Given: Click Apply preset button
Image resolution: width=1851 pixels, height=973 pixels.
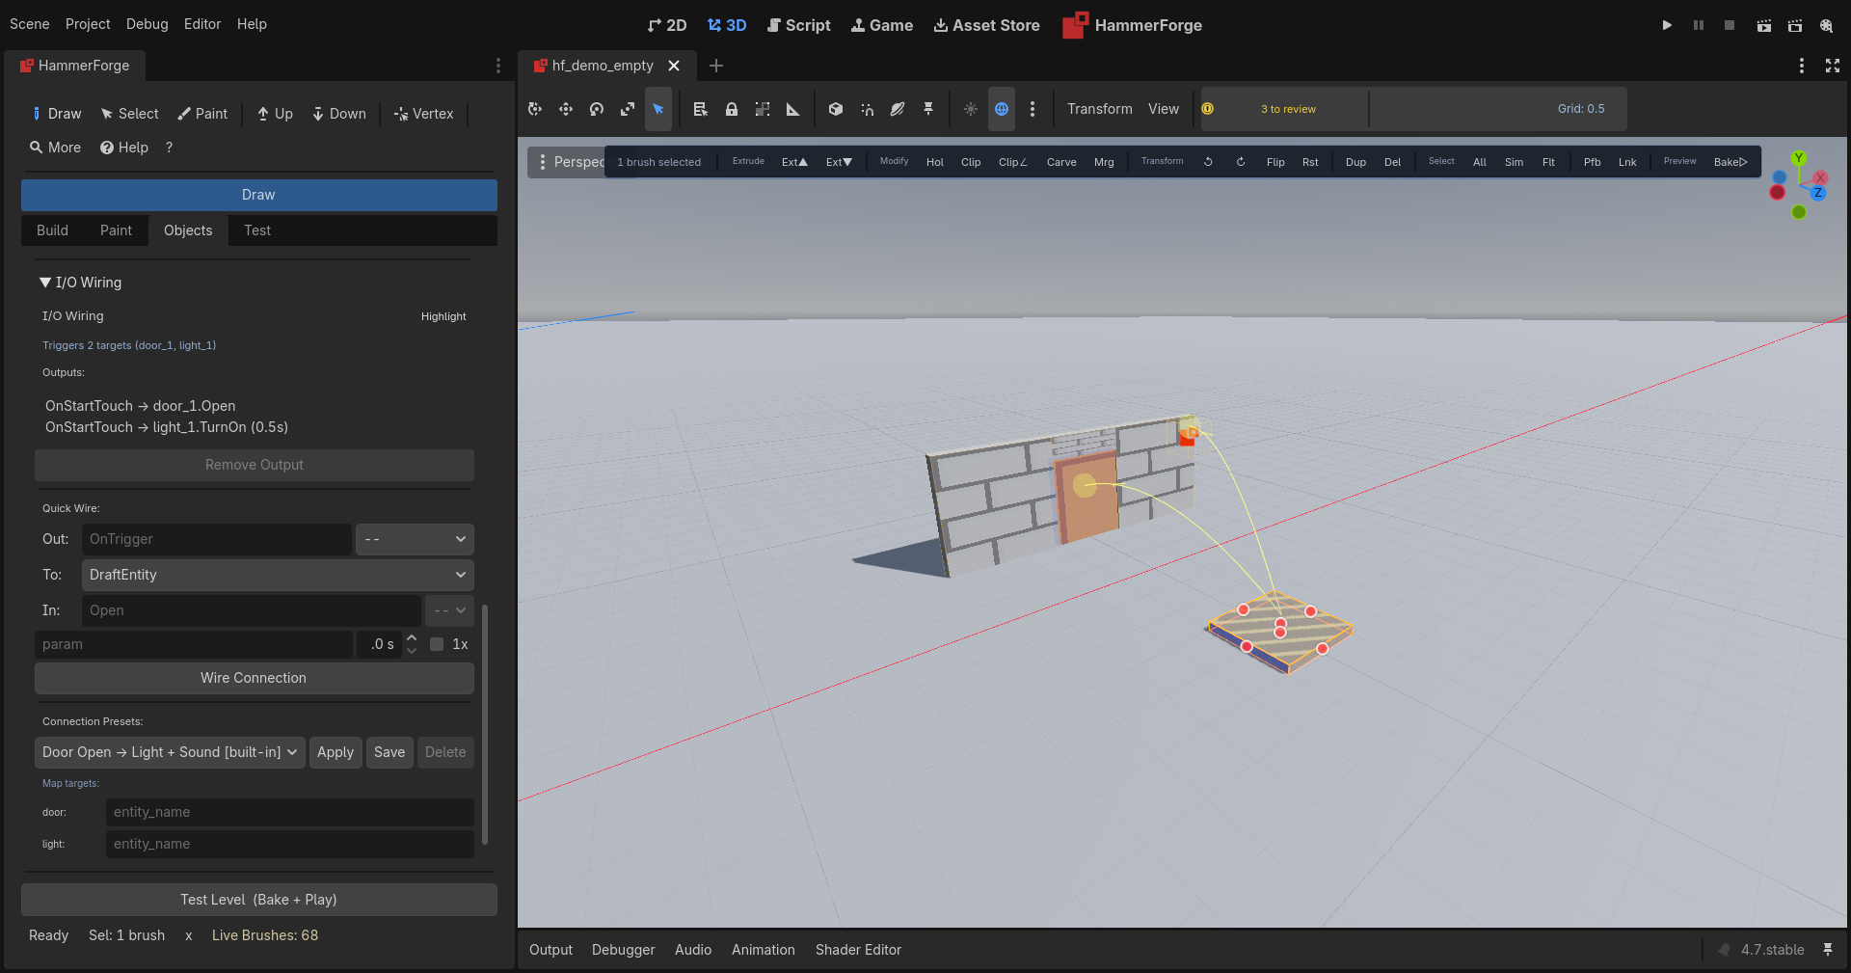Looking at the screenshot, I should 335,752.
